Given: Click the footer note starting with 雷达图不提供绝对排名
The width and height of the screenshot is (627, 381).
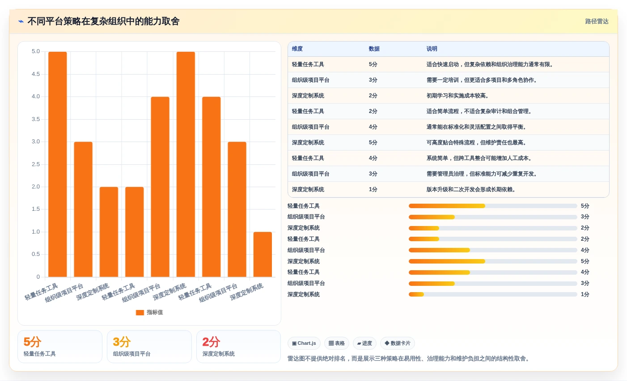Looking at the screenshot, I should click(x=410, y=359).
